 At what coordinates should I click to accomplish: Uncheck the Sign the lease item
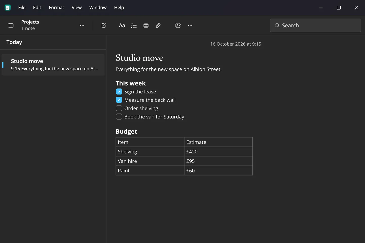[x=119, y=91]
